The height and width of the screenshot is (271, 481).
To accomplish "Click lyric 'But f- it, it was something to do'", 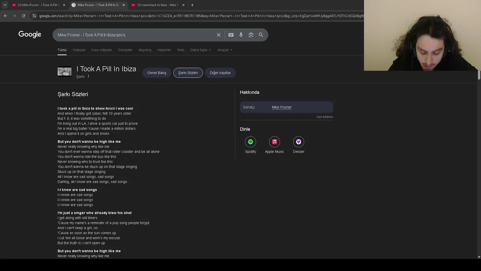I will tap(82, 119).
